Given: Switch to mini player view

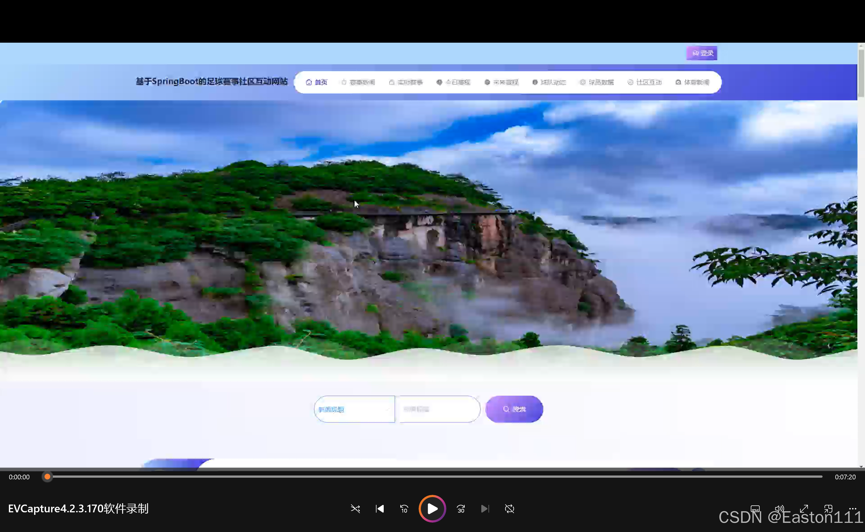Looking at the screenshot, I should point(828,509).
